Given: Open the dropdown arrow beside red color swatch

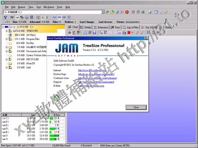Looking at the screenshot, I should pos(132,33).
